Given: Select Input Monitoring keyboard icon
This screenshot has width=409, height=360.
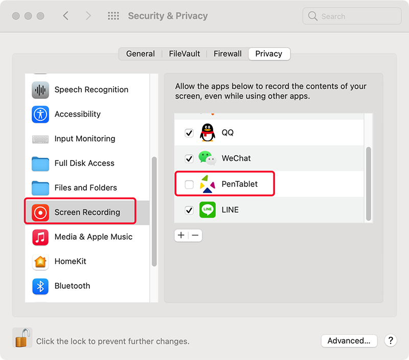Looking at the screenshot, I should pyautogui.click(x=40, y=139).
